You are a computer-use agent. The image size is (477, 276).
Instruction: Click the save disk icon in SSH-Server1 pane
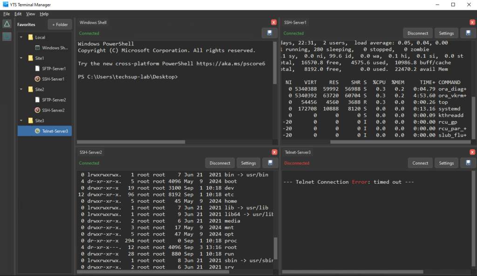468,33
